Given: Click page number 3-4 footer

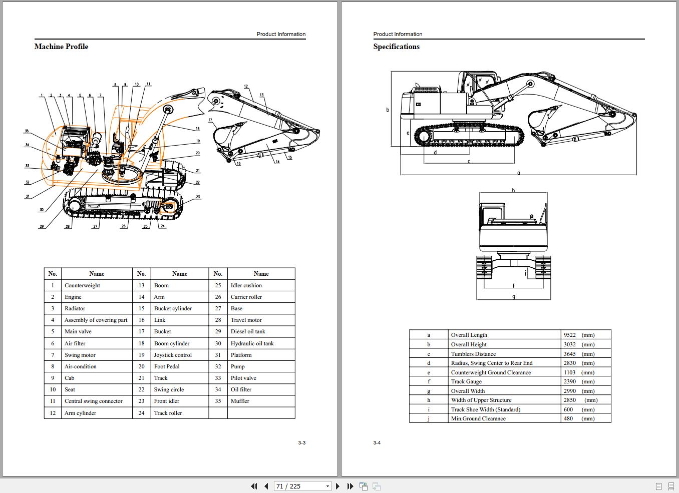Looking at the screenshot, I should pos(377,442).
